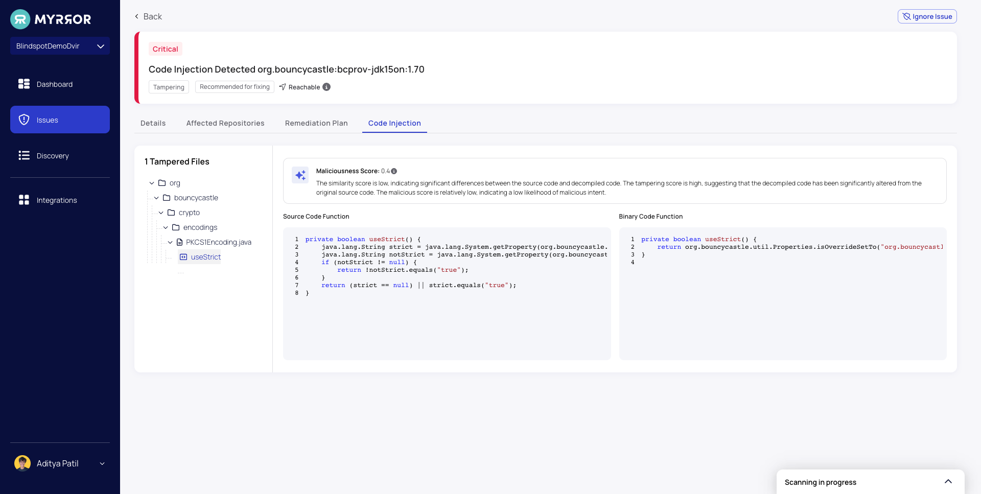981x494 pixels.
Task: Click the crypto folder icon
Action: point(171,213)
